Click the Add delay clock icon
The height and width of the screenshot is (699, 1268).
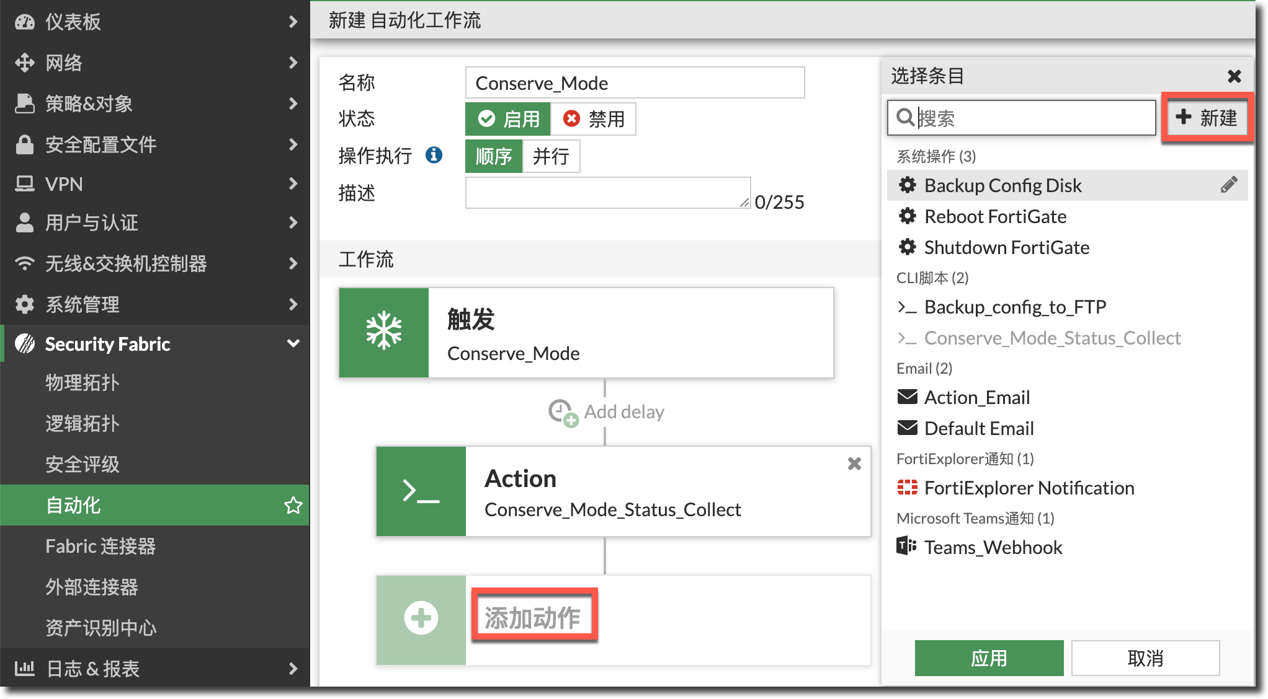(562, 412)
